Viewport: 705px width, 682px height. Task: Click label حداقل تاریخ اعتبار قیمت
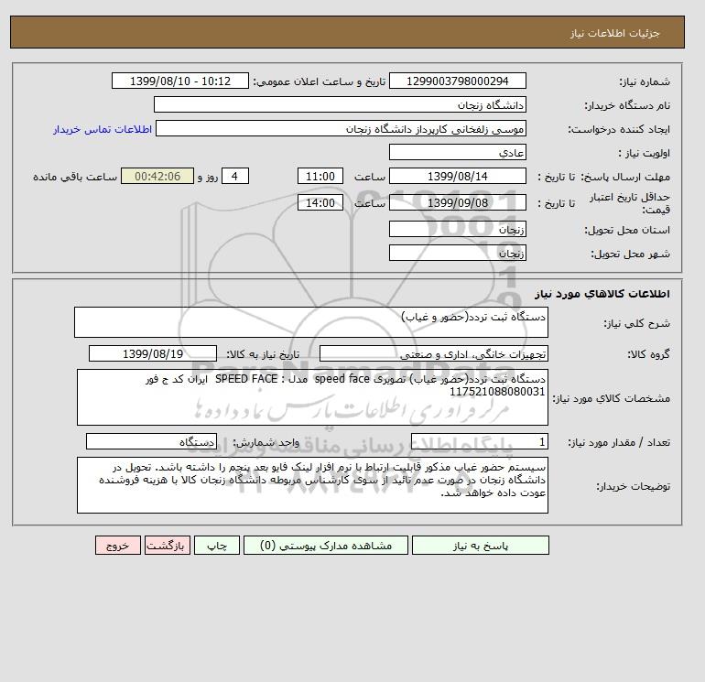[x=630, y=203]
